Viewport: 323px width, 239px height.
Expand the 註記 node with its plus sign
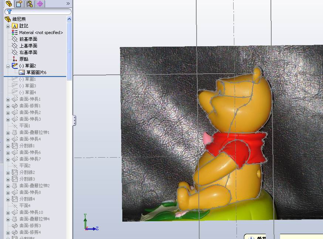tap(8, 26)
